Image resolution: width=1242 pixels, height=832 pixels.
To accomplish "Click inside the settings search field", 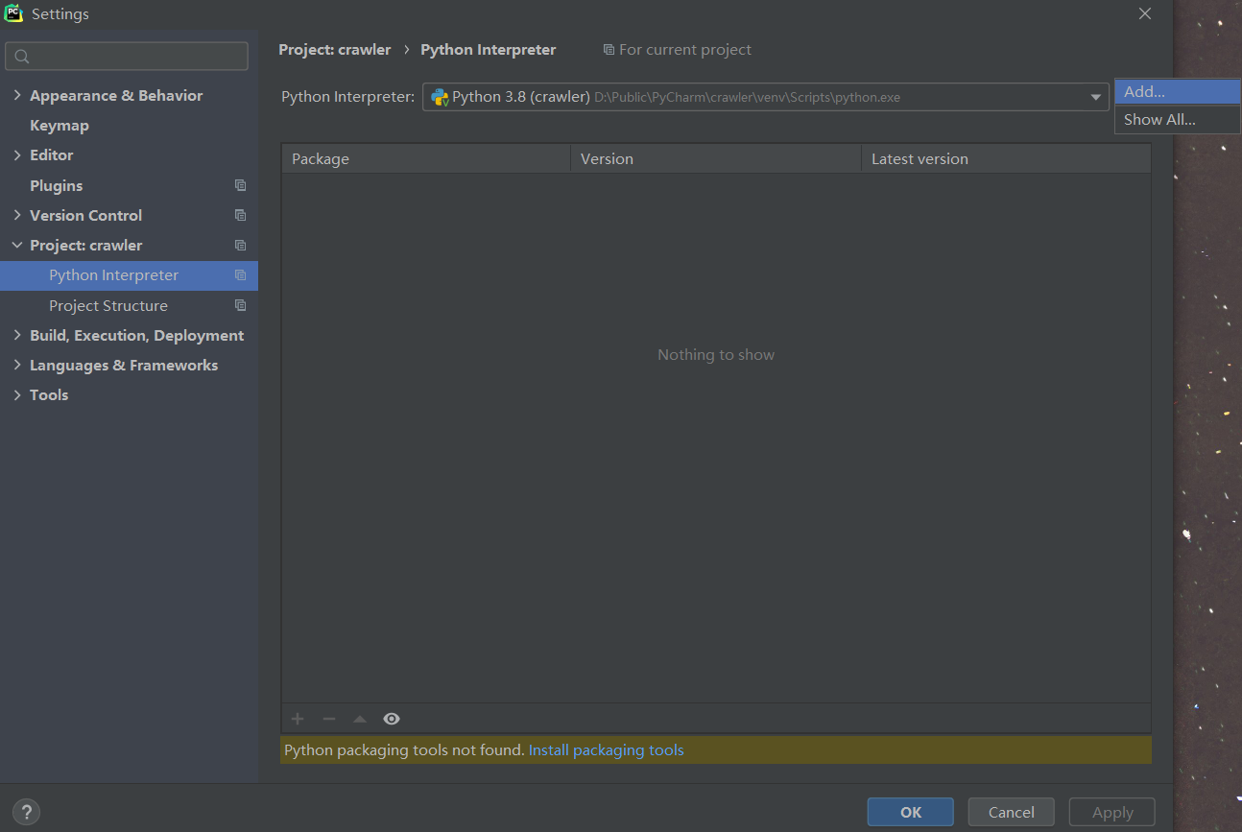I will click(127, 57).
